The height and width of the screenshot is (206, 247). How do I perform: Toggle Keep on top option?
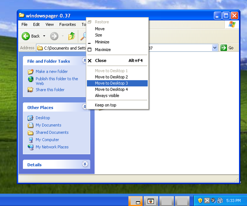tap(117, 105)
